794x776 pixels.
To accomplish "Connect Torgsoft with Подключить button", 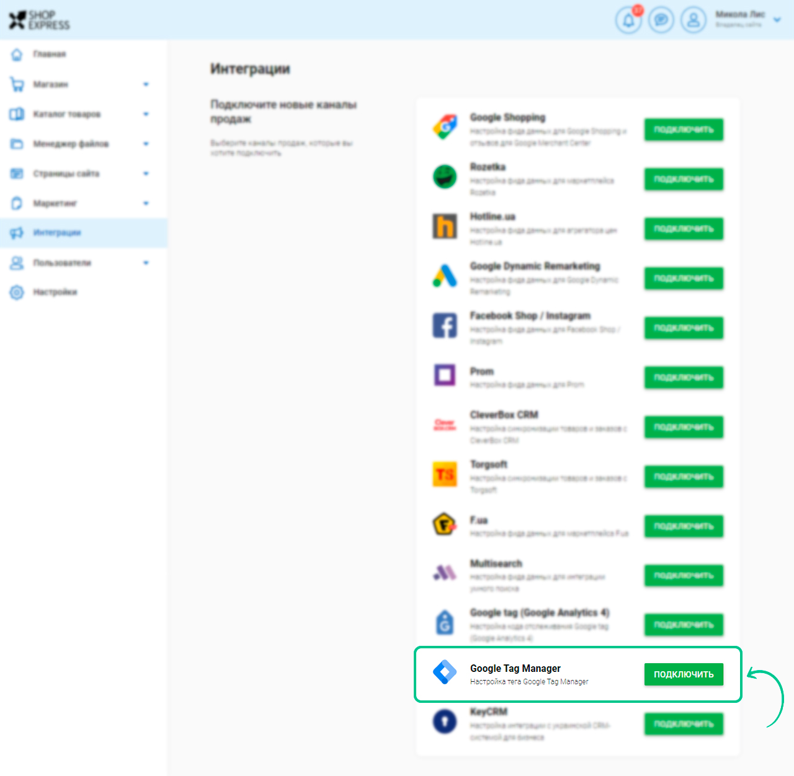I will tap(684, 477).
